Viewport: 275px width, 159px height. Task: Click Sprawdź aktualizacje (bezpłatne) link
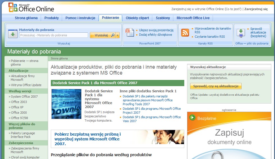click(x=258, y=32)
